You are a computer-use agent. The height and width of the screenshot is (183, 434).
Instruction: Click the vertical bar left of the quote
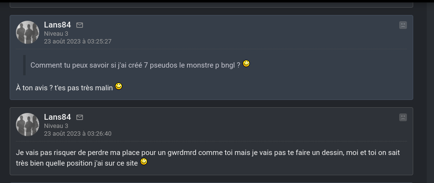pos(24,65)
